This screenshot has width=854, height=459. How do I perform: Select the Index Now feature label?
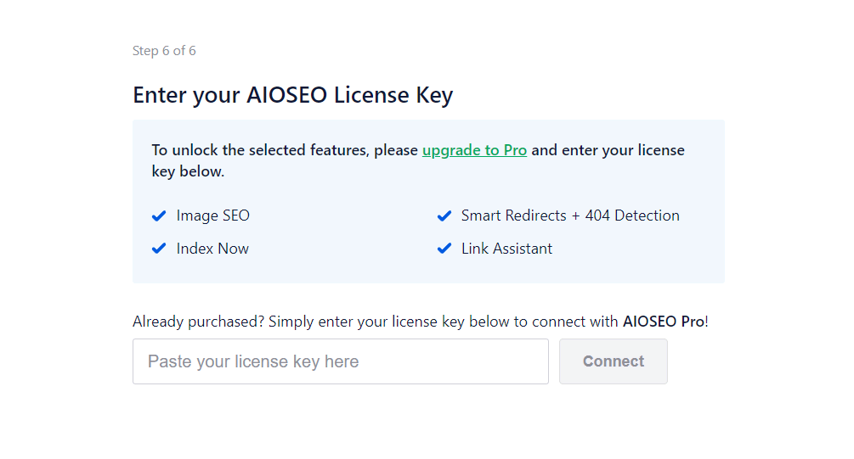pos(212,249)
